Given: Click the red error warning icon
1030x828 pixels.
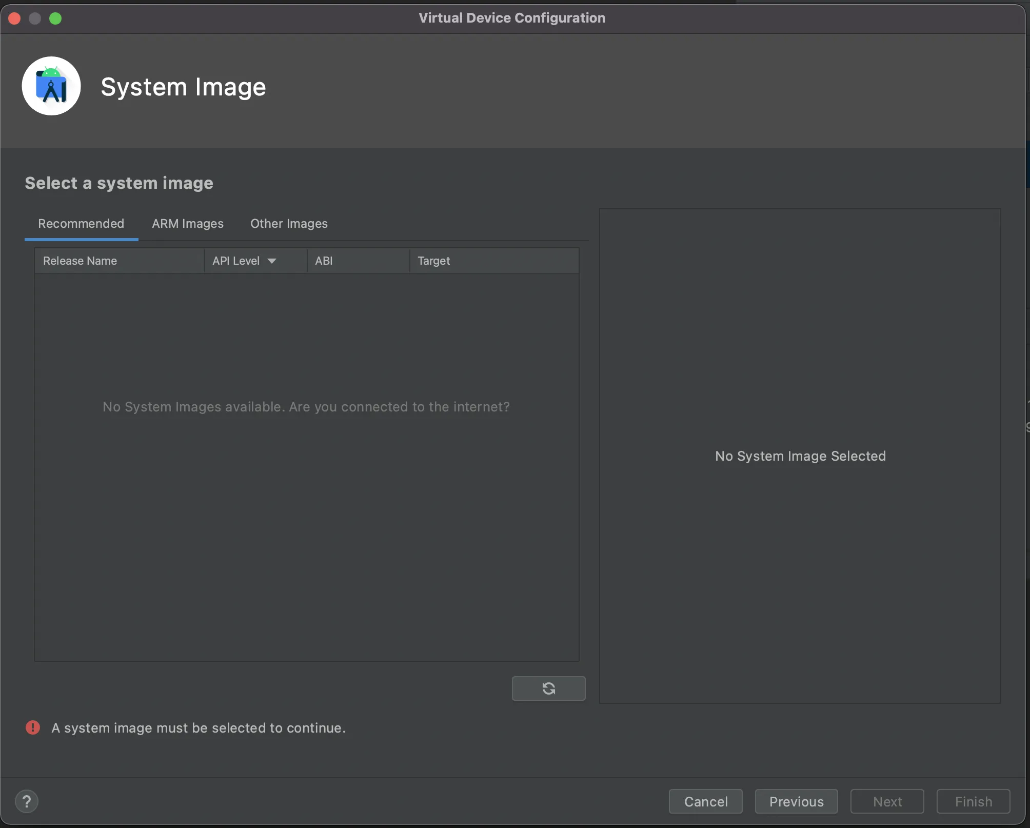Looking at the screenshot, I should pyautogui.click(x=33, y=727).
